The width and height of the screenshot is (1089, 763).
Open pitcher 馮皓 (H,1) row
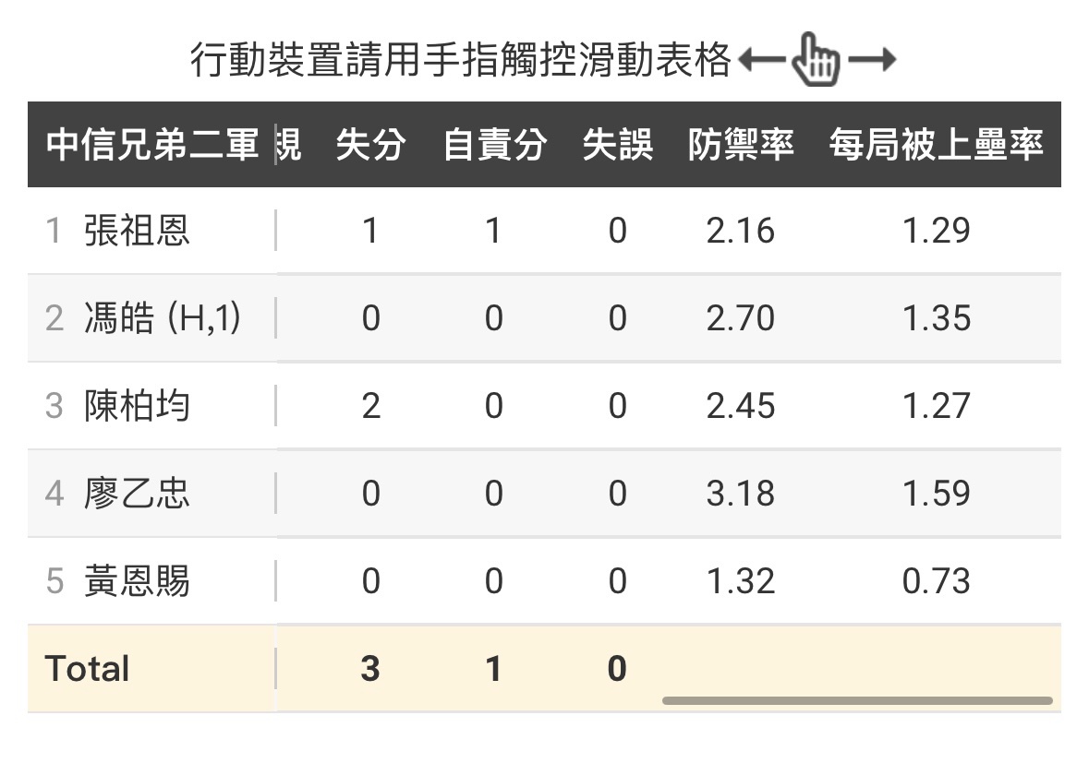(162, 318)
